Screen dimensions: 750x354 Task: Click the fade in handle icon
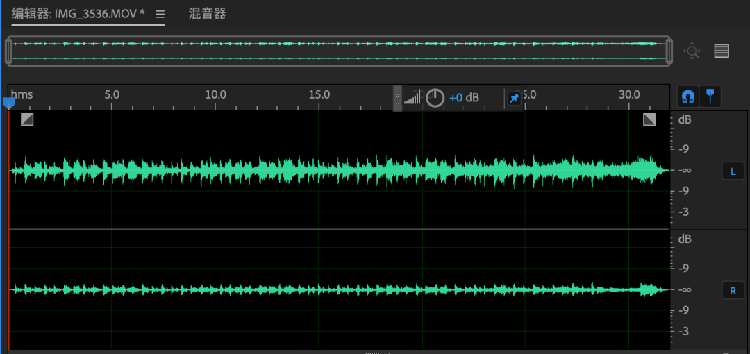point(27,119)
